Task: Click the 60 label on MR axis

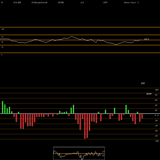Action: click(156, 100)
